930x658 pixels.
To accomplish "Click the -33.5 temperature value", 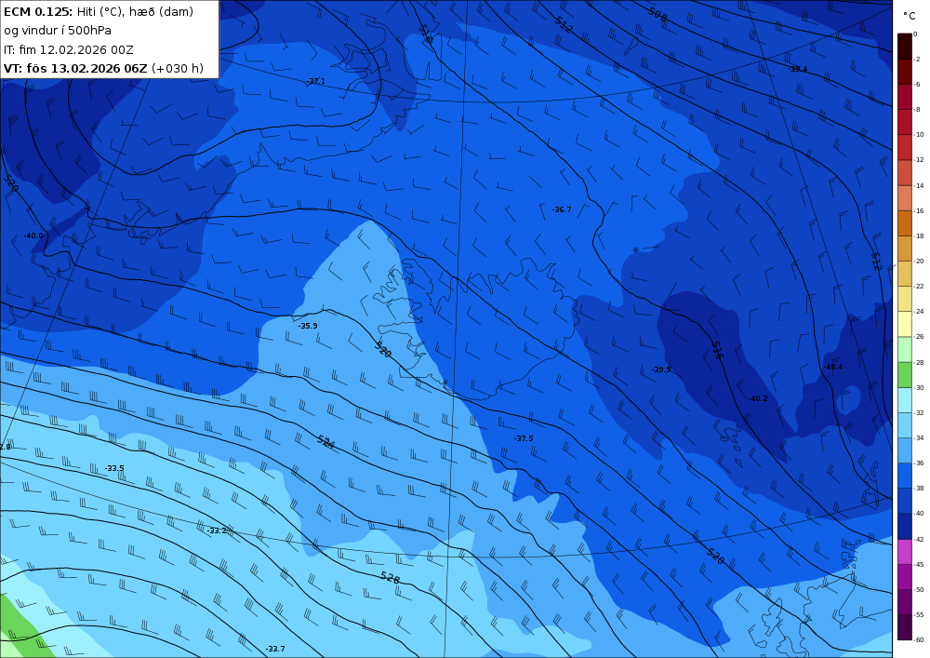I will pos(114,468).
